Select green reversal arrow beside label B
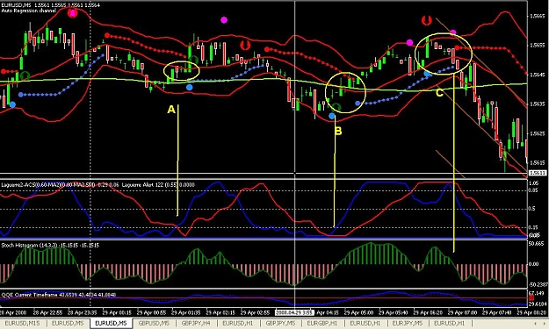 tap(336, 107)
